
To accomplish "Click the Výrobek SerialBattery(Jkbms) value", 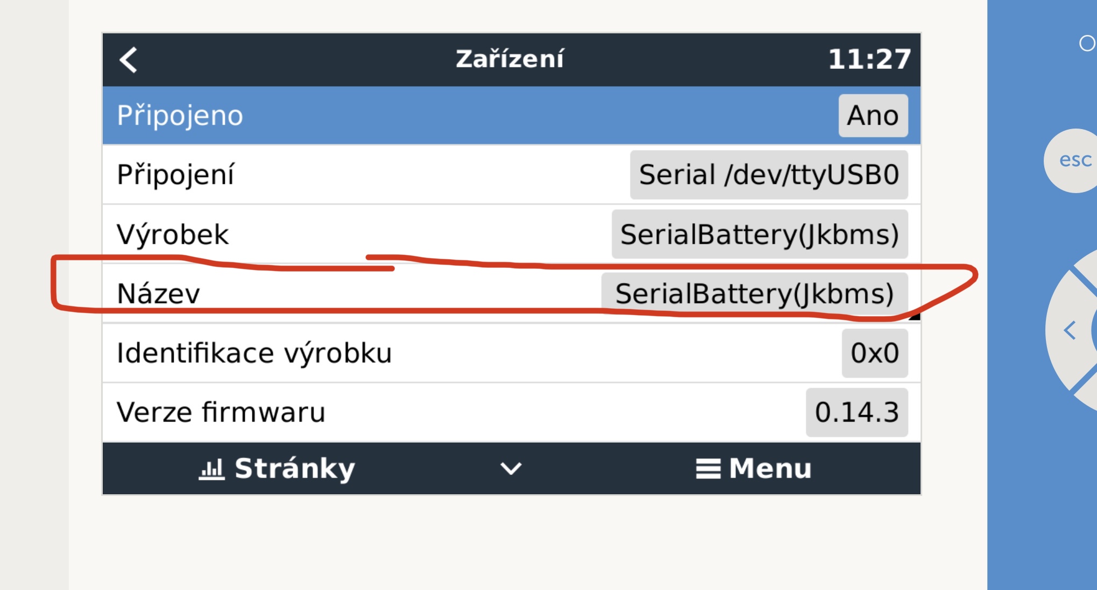I will coord(759,234).
